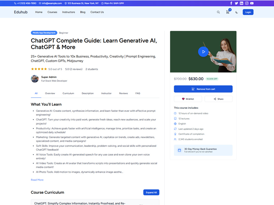The image size is (274, 205).
Task: Click the Super Admin avatar
Action: (x=35, y=79)
